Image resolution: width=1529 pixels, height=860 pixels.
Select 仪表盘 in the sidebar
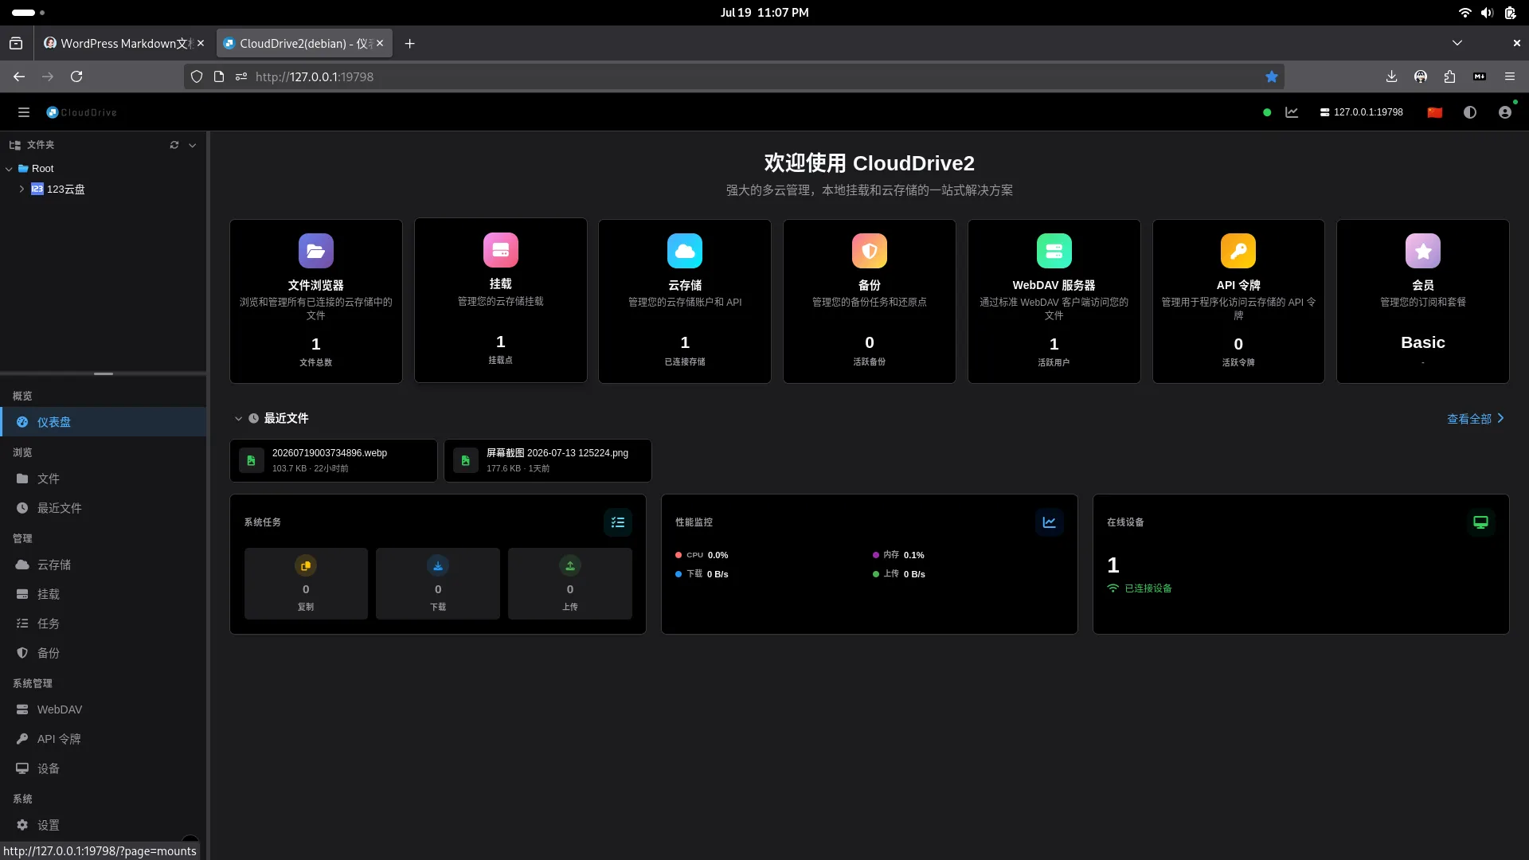coord(104,422)
